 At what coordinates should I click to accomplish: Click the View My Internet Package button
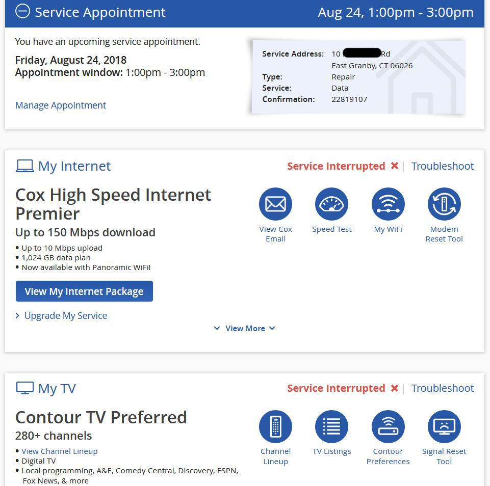click(x=84, y=291)
